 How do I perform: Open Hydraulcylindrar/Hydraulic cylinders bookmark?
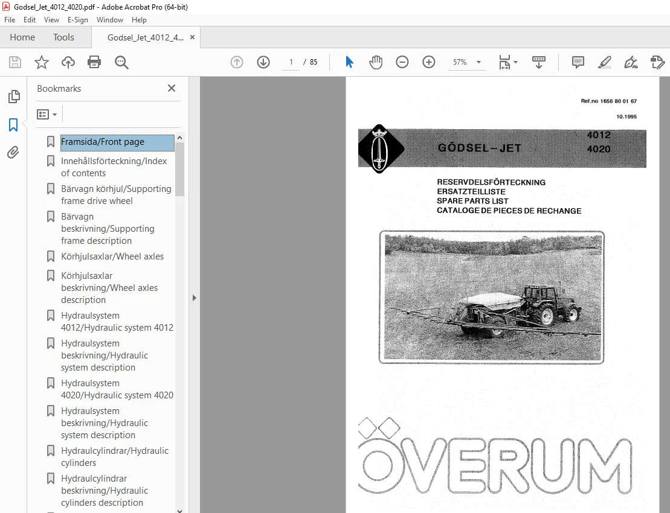point(115,457)
